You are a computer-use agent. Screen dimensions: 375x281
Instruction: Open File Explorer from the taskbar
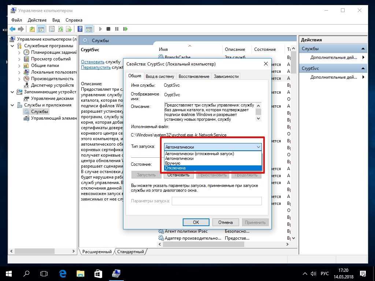(x=81, y=273)
